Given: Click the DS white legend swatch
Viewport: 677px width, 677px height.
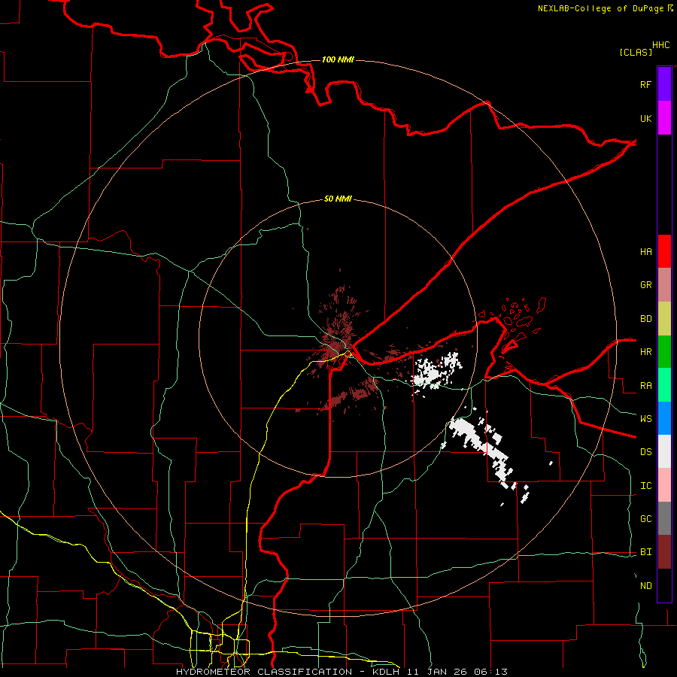Looking at the screenshot, I should (x=664, y=451).
